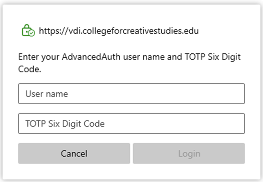Click the User name input field
The height and width of the screenshot is (182, 263).
(131, 94)
